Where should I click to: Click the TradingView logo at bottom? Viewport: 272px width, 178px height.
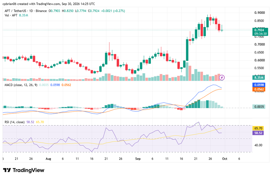coord(24,170)
